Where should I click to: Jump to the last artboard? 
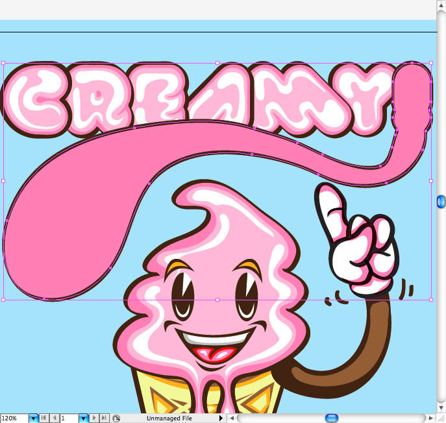point(104,418)
